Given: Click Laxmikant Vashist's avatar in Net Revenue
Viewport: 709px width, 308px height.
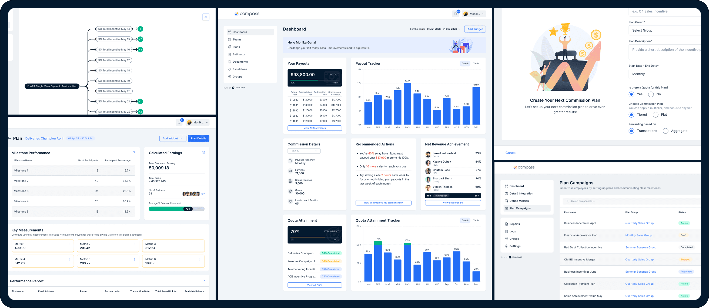Looking at the screenshot, I should [x=428, y=155].
